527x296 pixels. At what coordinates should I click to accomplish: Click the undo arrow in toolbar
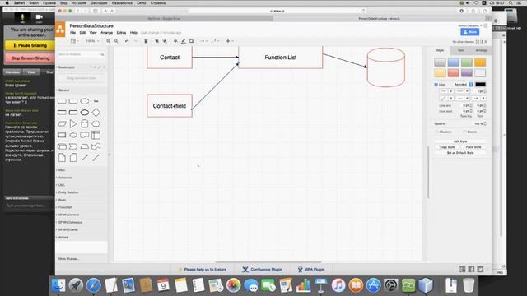[x=127, y=41]
